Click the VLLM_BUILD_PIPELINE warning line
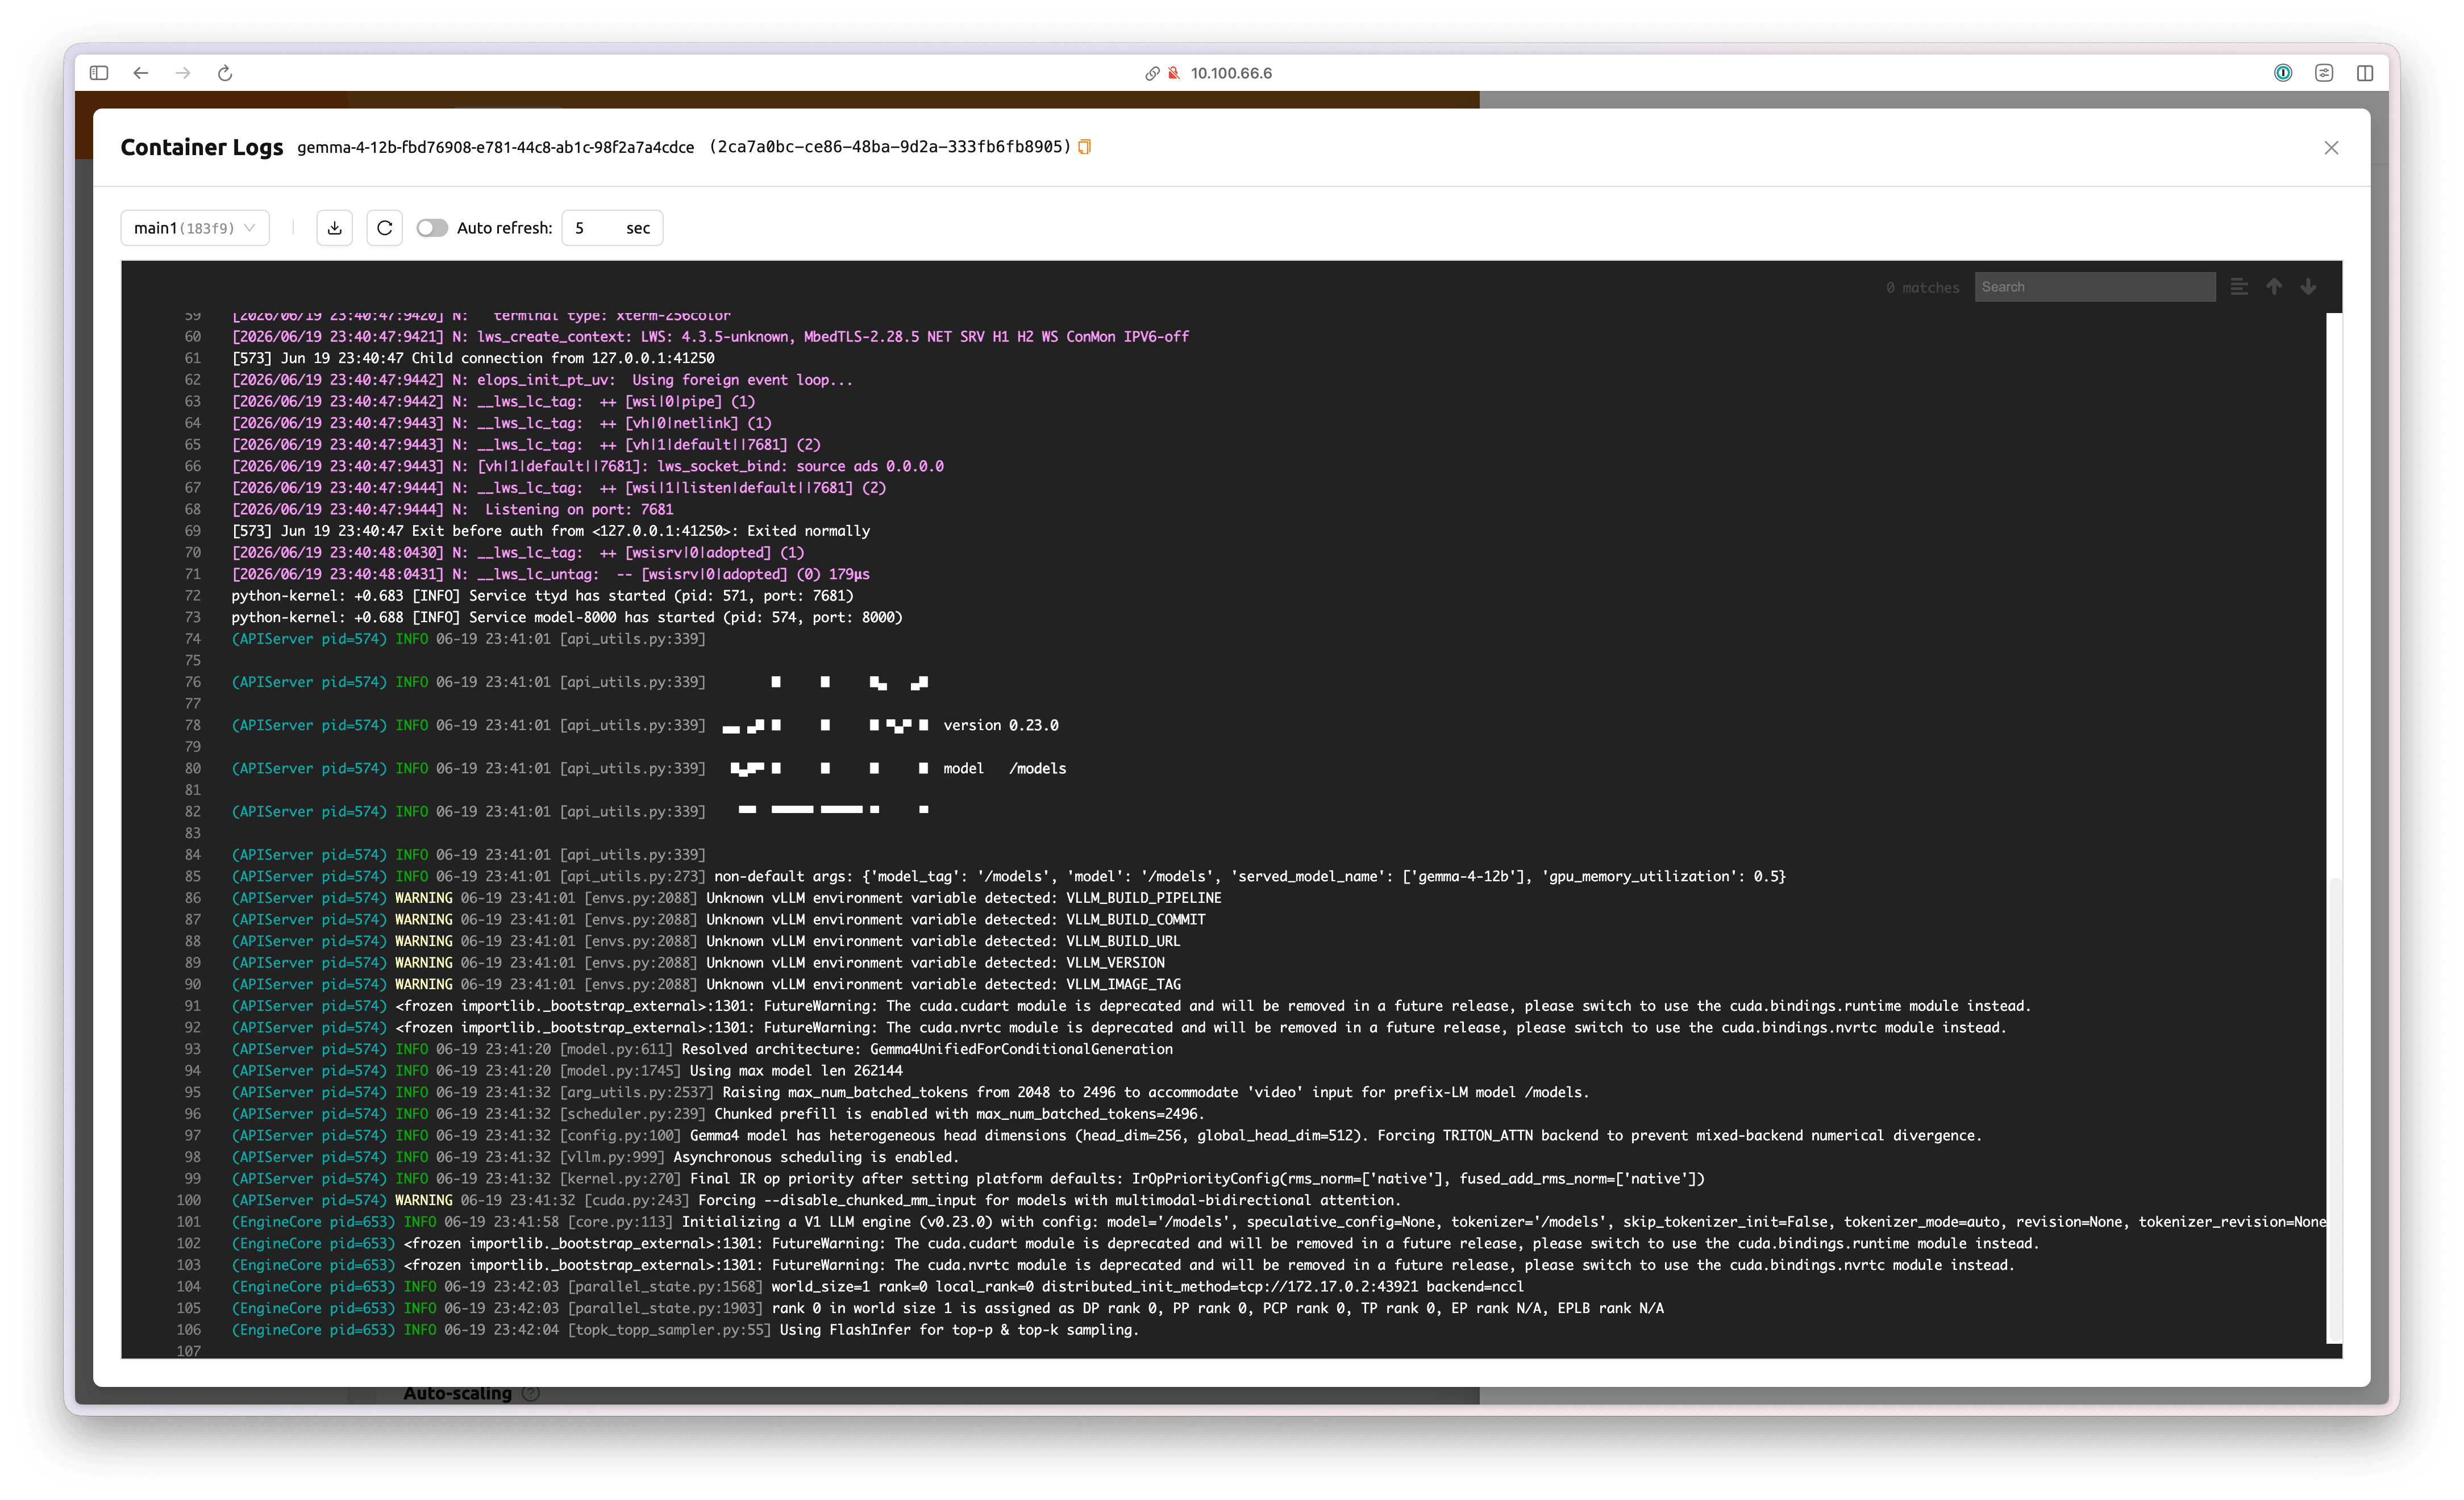The width and height of the screenshot is (2464, 1500). 726,898
